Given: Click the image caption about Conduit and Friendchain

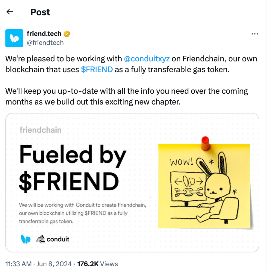Looking at the screenshot, I should coord(82,213).
